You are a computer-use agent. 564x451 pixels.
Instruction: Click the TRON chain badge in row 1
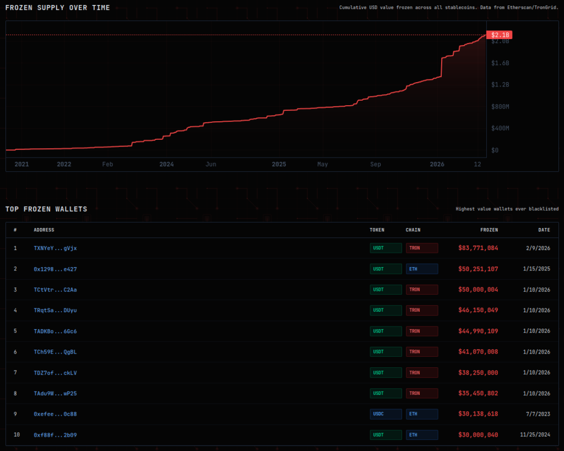(422, 248)
